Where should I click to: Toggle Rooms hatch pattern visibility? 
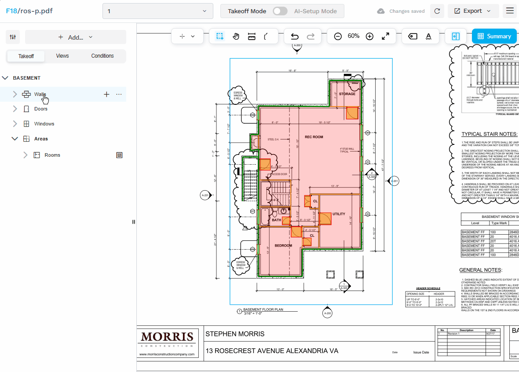pyautogui.click(x=119, y=155)
